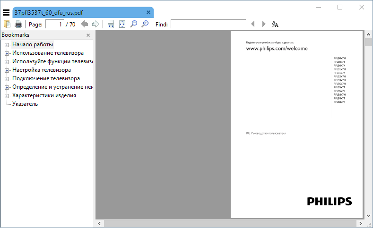Image resolution: width=373 pixels, height=228 pixels.
Task: Click the vertical scrollbar thumb
Action: tap(368, 42)
